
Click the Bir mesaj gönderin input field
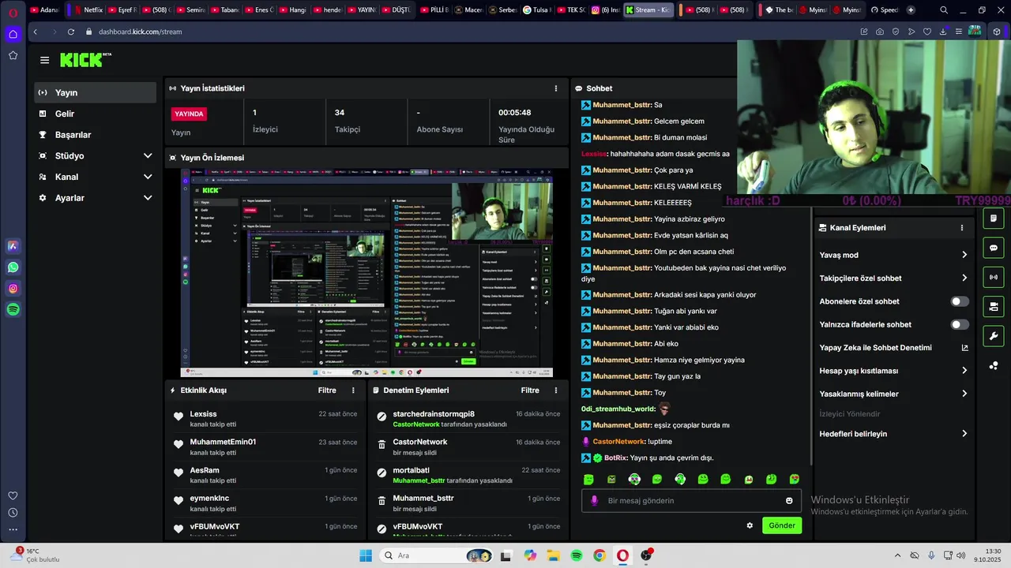pos(691,501)
